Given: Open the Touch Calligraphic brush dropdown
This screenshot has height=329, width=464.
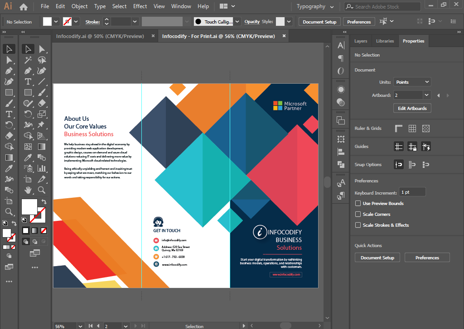Looking at the screenshot, I should point(237,22).
